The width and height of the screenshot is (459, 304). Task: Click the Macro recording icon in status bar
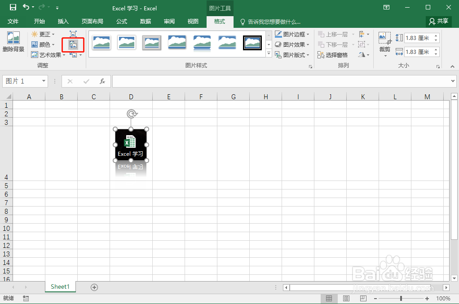(26, 299)
